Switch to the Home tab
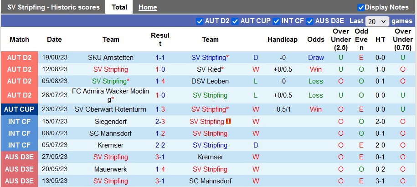The image size is (417, 187). pos(148,7)
